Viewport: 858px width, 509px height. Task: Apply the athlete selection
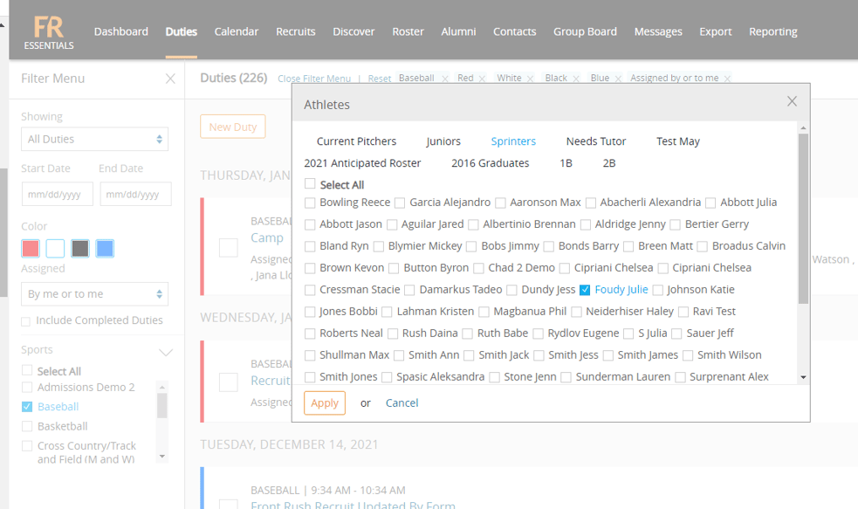coord(324,402)
